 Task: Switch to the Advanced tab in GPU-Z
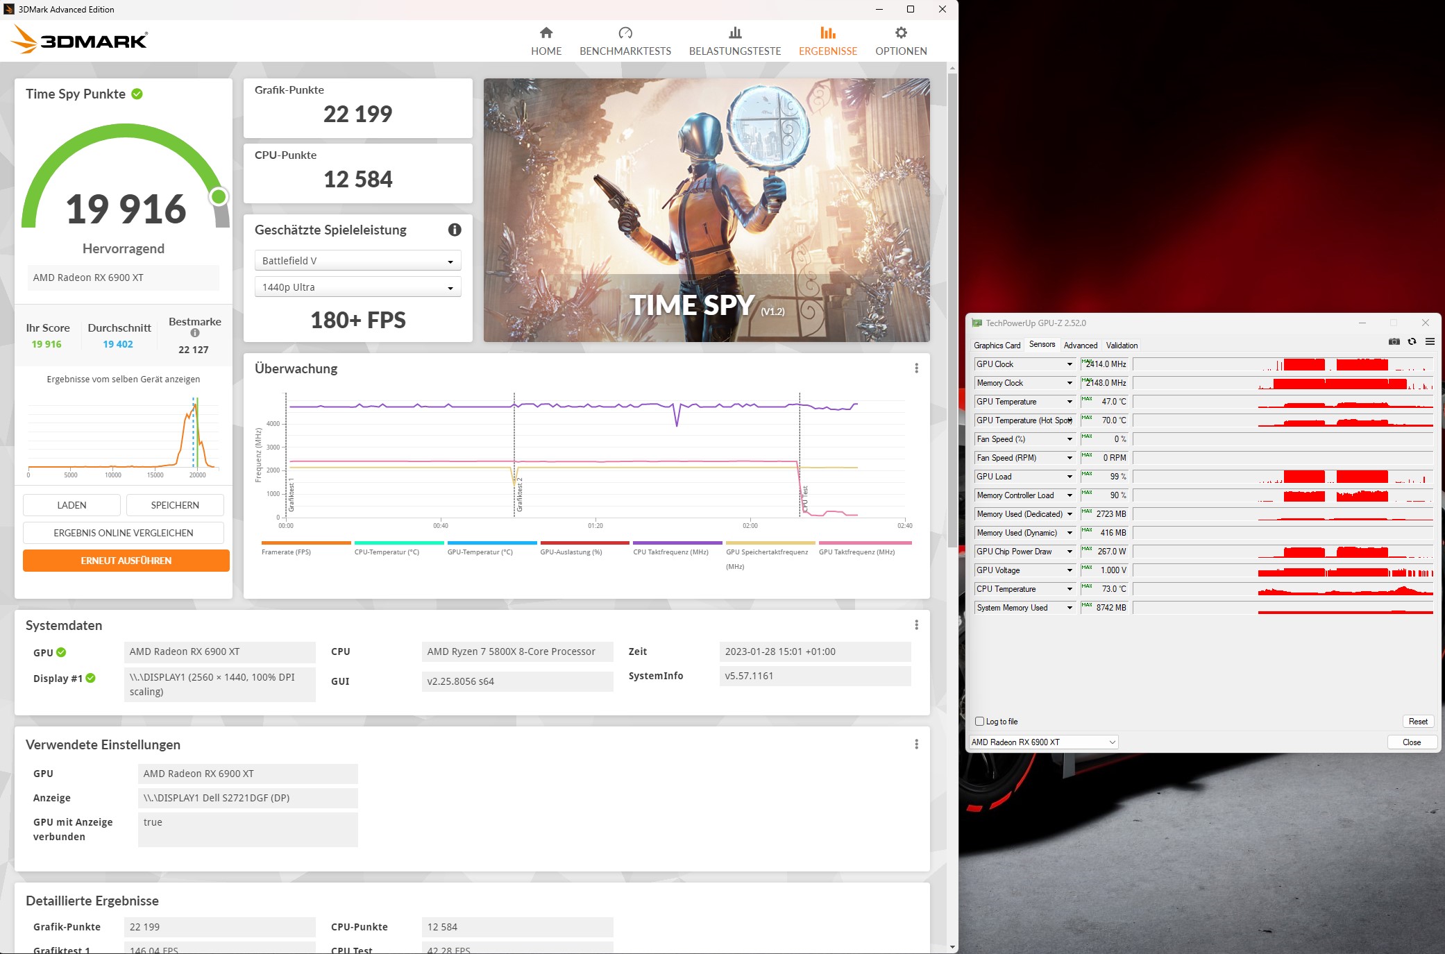tap(1080, 346)
